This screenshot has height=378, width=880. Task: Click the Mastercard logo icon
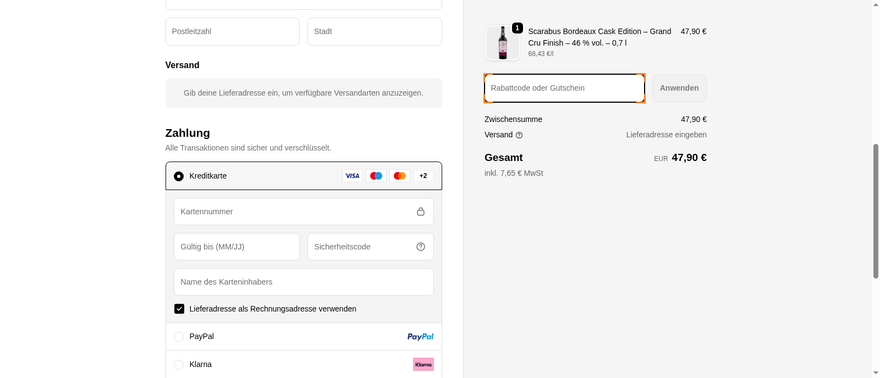pos(400,176)
